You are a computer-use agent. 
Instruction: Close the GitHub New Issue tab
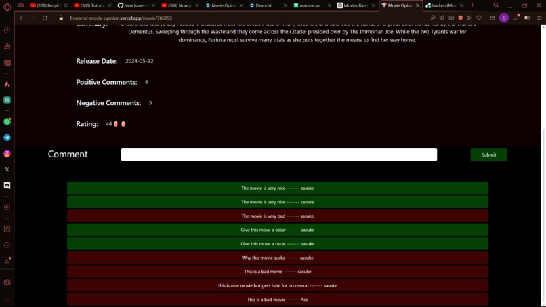click(x=153, y=5)
